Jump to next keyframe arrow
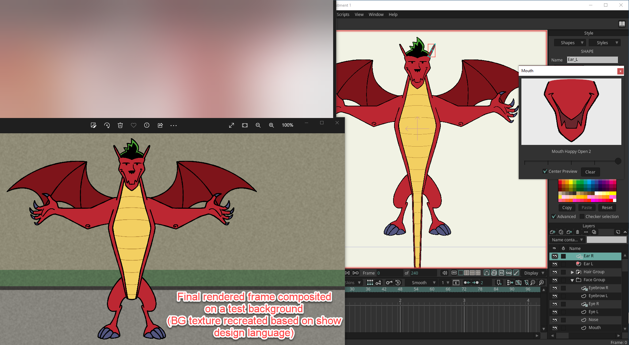Viewport: 629px width, 345px height. click(x=475, y=283)
